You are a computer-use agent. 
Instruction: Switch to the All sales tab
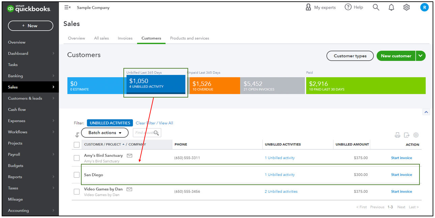[101, 38]
